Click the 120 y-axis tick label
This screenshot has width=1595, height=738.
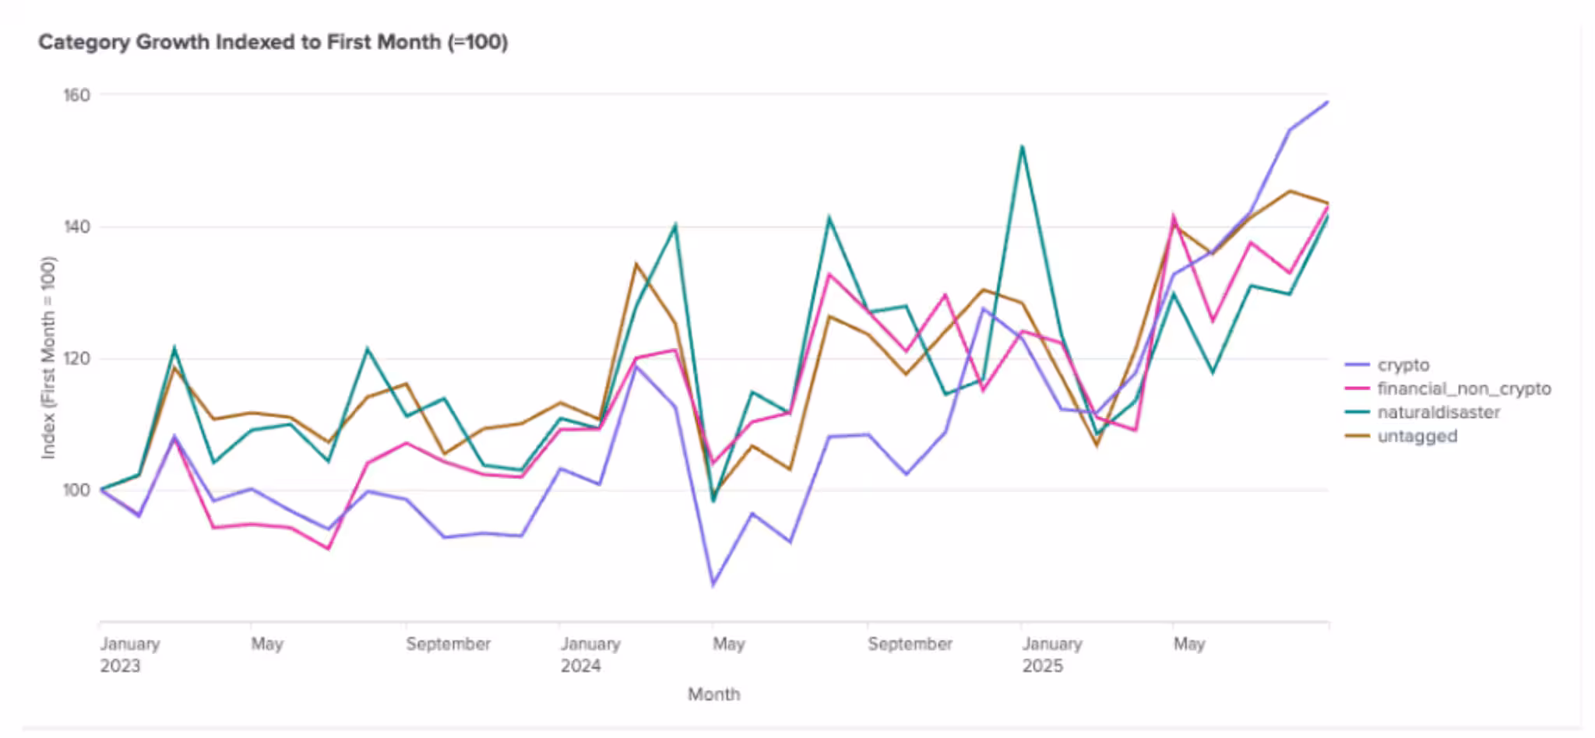pos(76,359)
